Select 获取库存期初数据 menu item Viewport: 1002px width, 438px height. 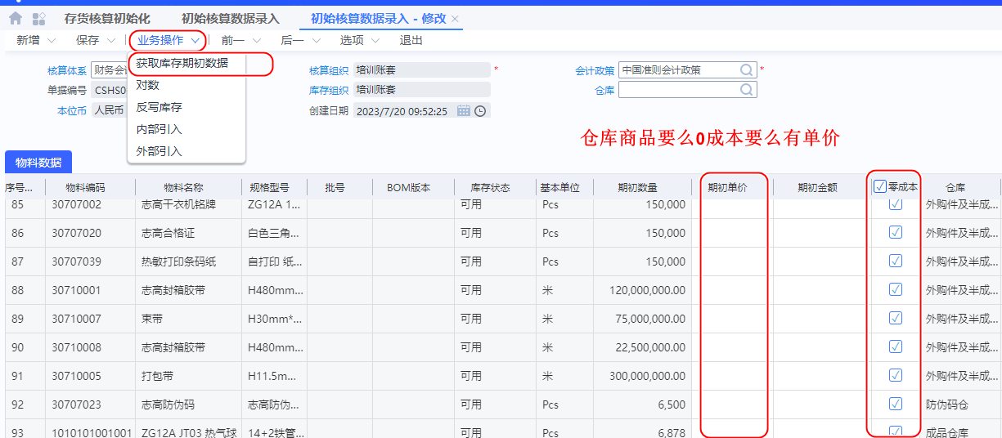(x=182, y=63)
